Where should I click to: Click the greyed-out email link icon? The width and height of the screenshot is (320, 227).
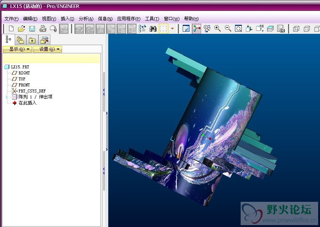tap(64, 29)
